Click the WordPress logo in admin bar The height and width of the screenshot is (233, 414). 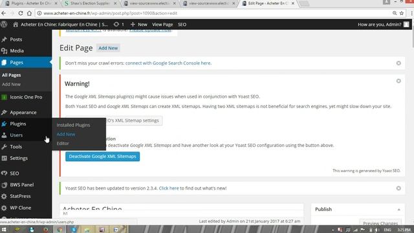point(4,25)
